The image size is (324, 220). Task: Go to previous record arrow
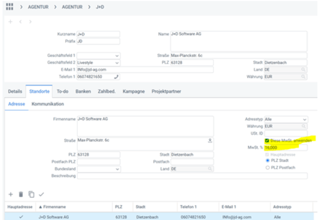click(x=20, y=22)
